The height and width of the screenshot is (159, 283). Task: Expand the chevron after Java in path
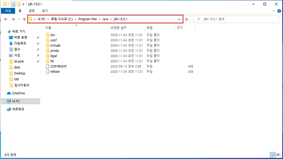pyautogui.click(x=111, y=19)
